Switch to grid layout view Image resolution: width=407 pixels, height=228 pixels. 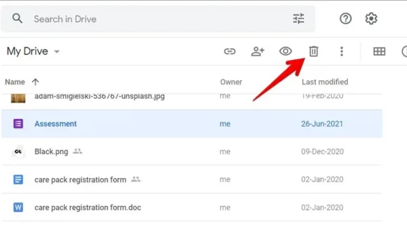(x=379, y=51)
